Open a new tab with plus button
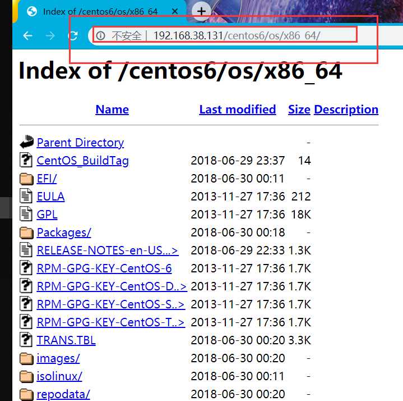403x401 pixels. pyautogui.click(x=201, y=11)
